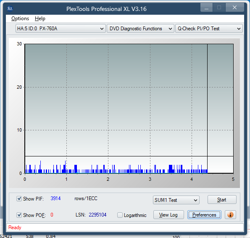
Task: Open the Preferences button
Action: 204,215
